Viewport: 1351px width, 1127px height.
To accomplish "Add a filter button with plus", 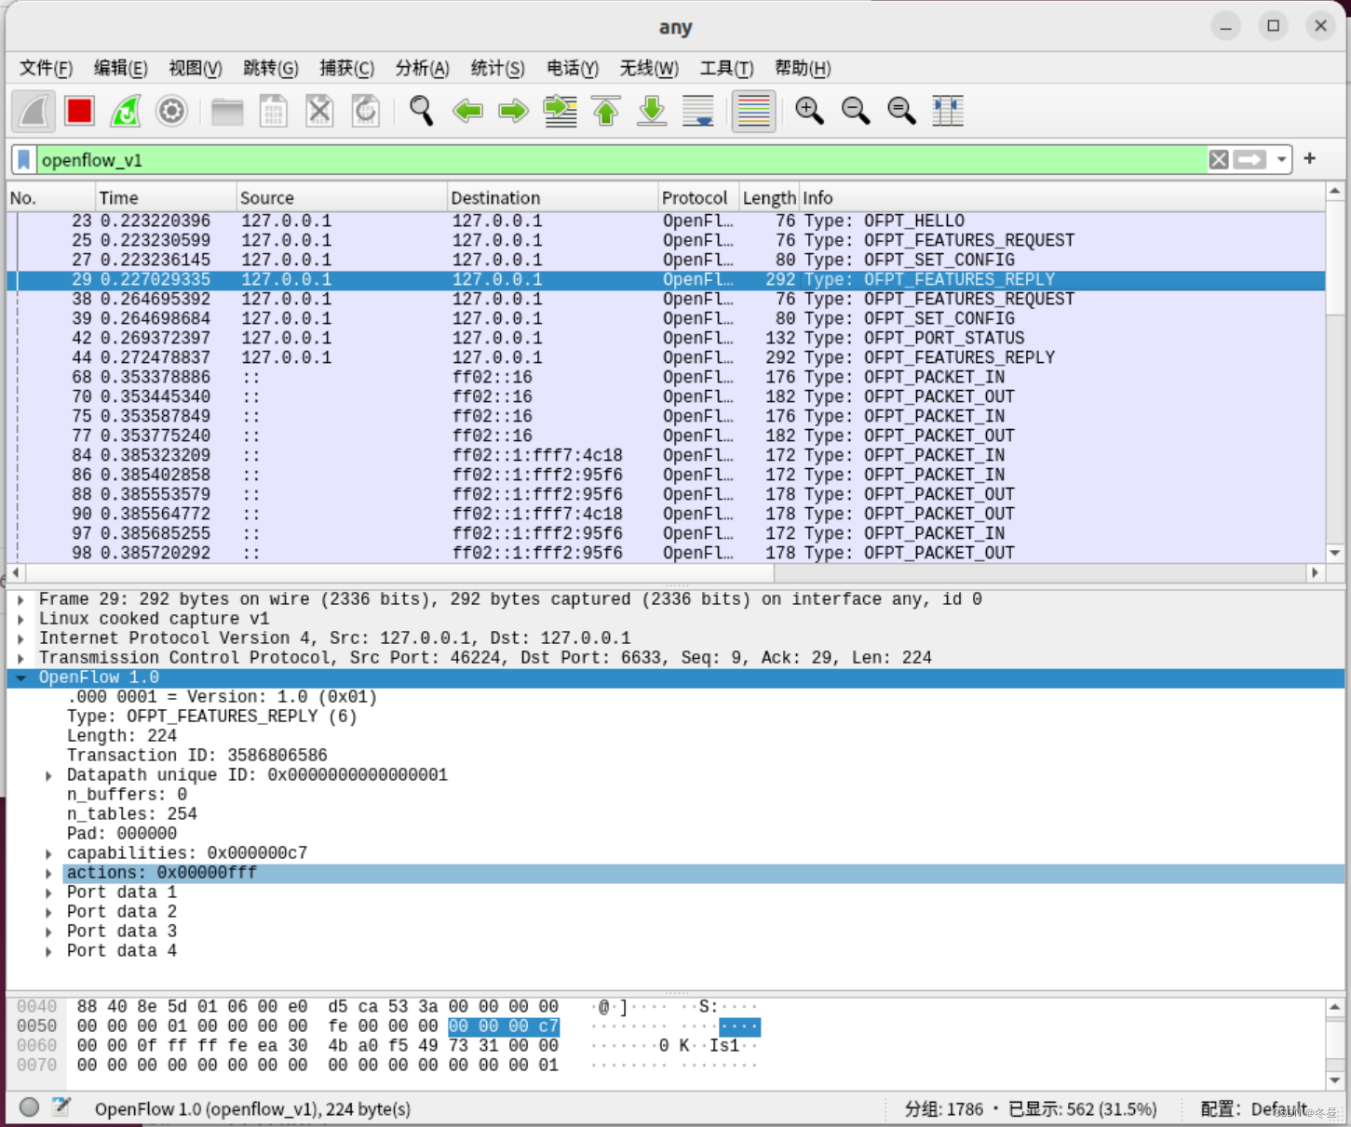I will click(x=1310, y=159).
